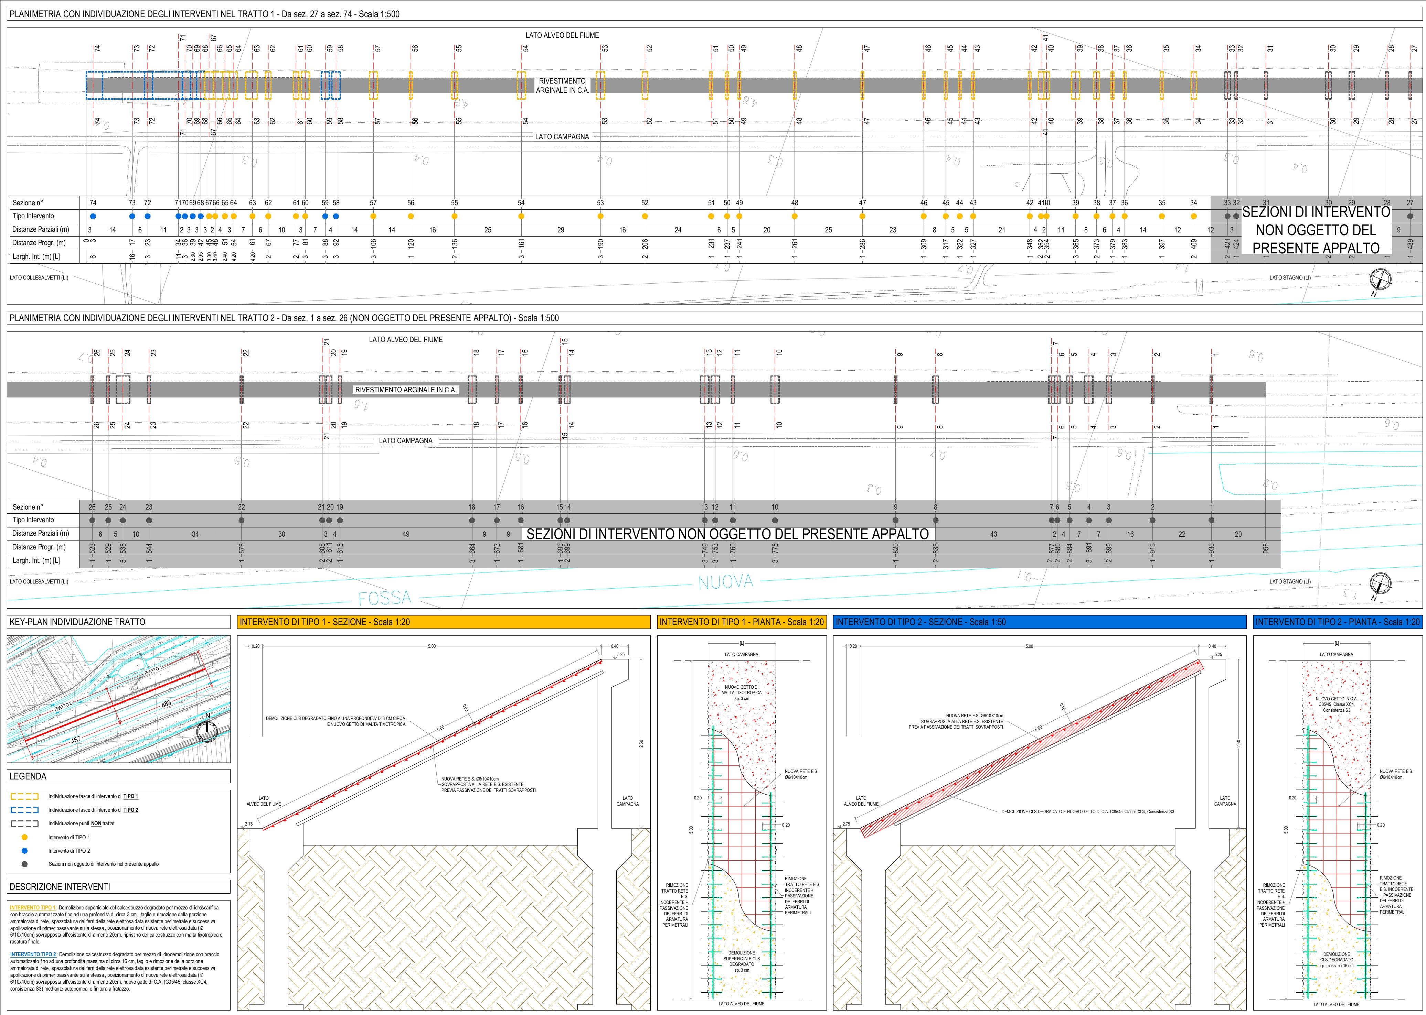Click the underlined 'INTERVENTO TIPO 2' description label
The height and width of the screenshot is (1015, 1426).
pyautogui.click(x=33, y=954)
